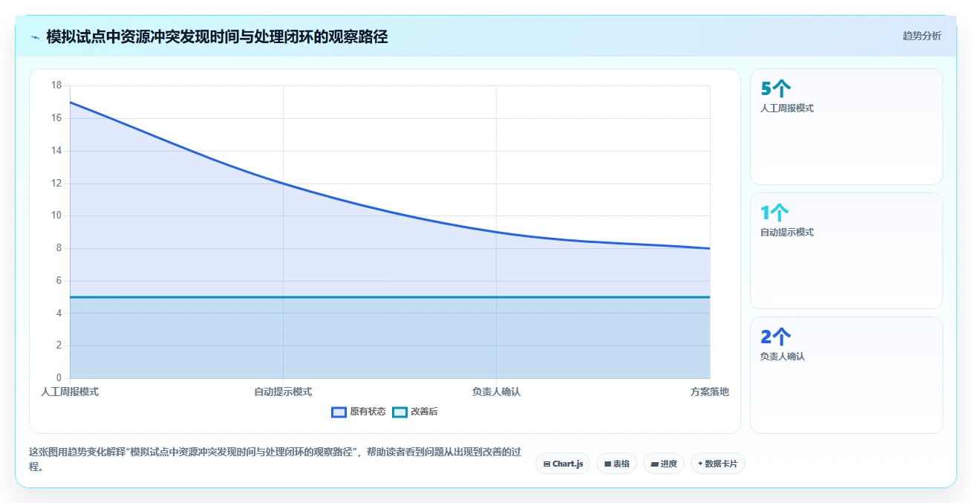Toggle the 原有状态 legend entry
Image resolution: width=972 pixels, height=503 pixels.
pyautogui.click(x=359, y=412)
